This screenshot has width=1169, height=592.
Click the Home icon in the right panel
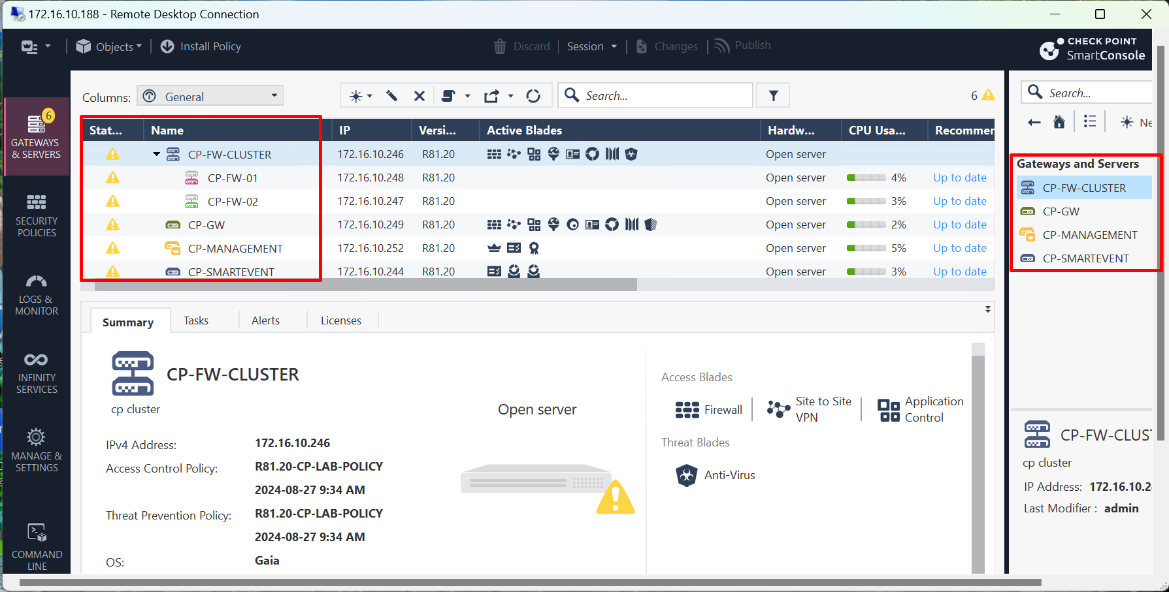1059,121
